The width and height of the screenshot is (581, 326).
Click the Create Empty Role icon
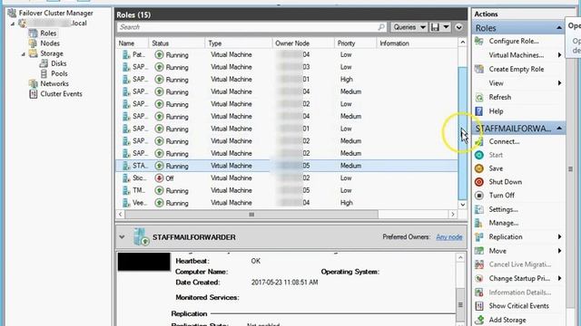click(x=479, y=69)
